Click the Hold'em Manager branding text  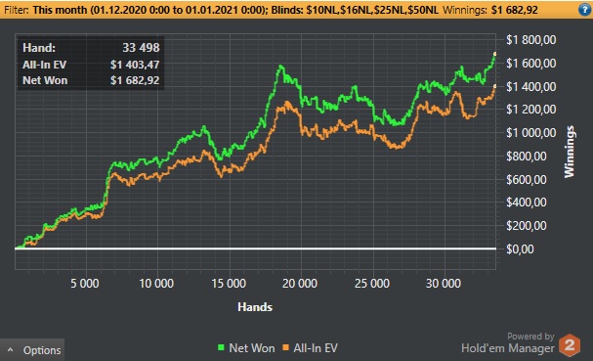(508, 348)
